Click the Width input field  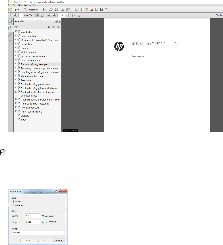pos(32,216)
